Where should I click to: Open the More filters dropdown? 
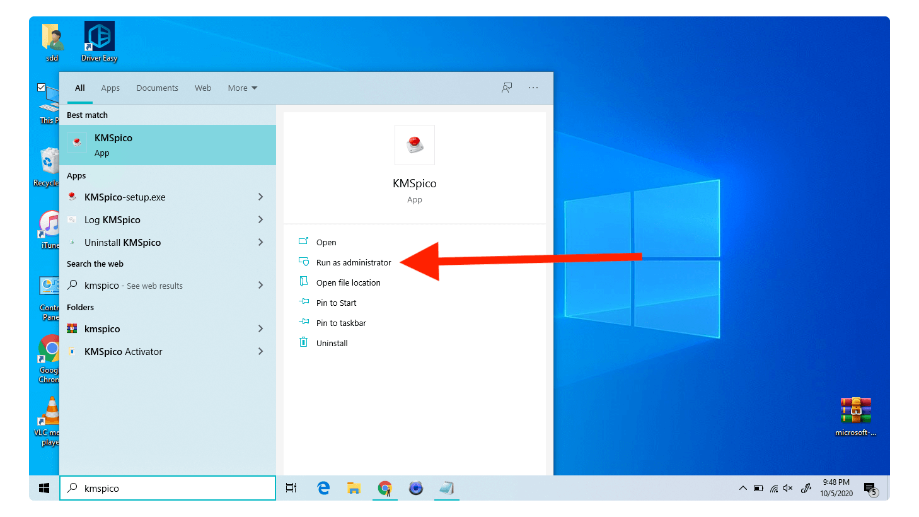pos(243,88)
